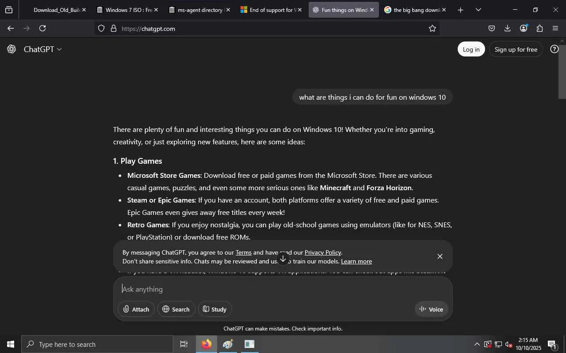Screen dimensions: 566x353
Task: Select the Study mode button
Action: click(215, 309)
